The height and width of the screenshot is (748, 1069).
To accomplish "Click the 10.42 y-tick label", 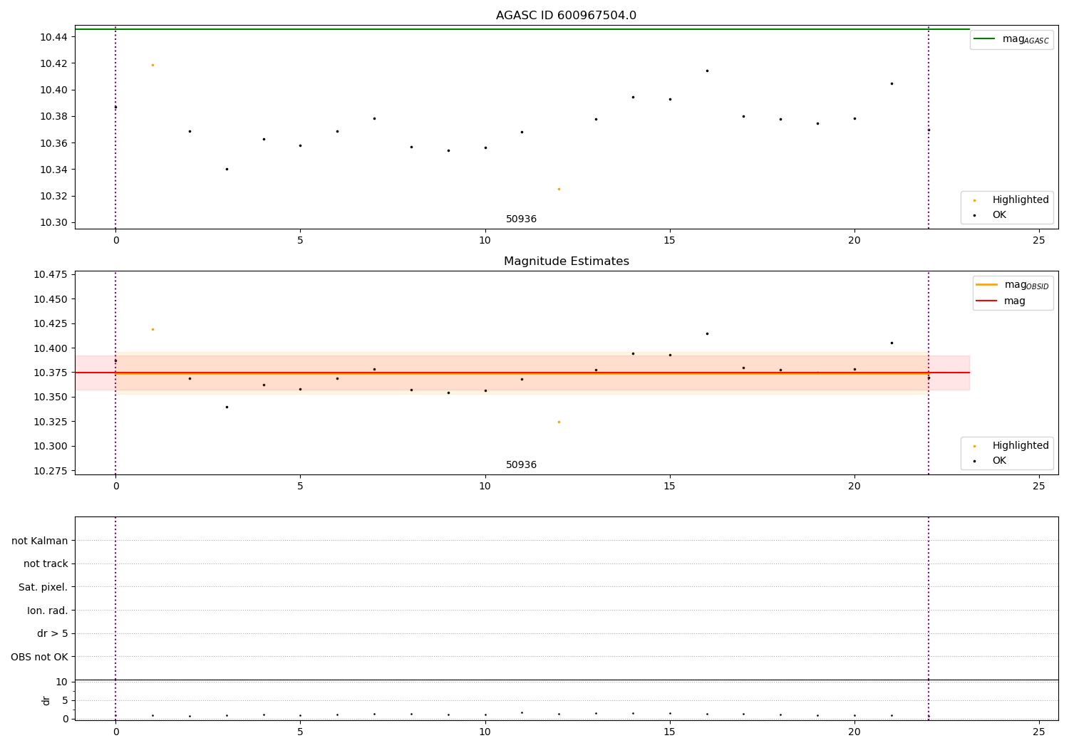I will [x=53, y=63].
